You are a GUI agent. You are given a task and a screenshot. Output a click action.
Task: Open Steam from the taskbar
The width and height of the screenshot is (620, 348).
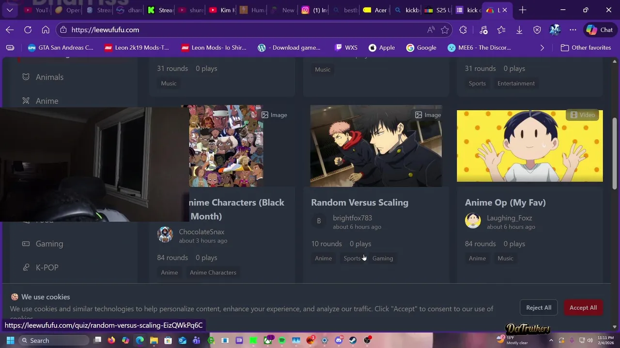click(x=353, y=340)
